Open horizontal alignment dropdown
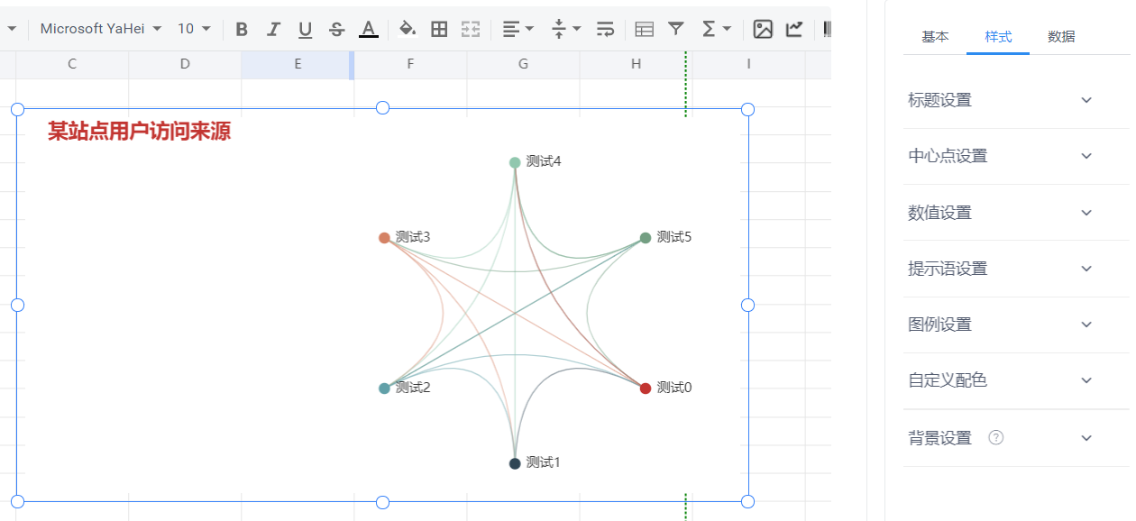The width and height of the screenshot is (1136, 521). click(518, 29)
